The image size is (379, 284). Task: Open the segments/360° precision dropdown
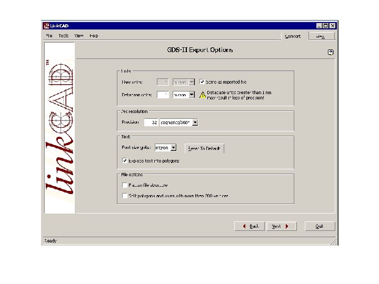(x=195, y=123)
